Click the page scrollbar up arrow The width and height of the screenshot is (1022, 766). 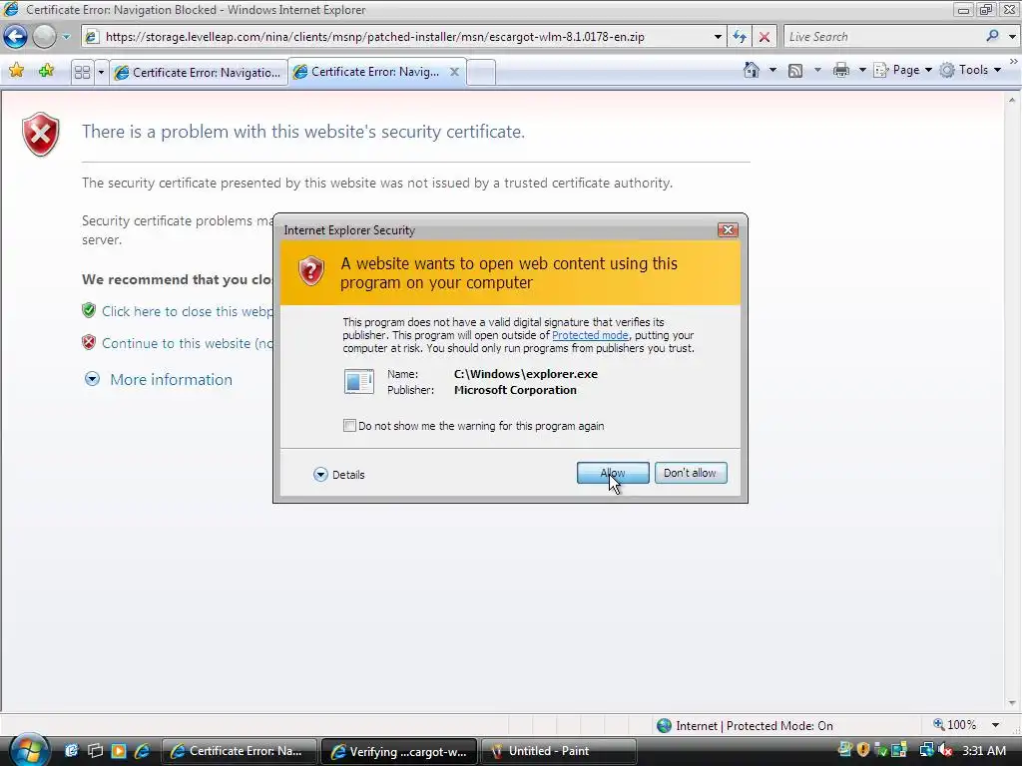click(1012, 101)
